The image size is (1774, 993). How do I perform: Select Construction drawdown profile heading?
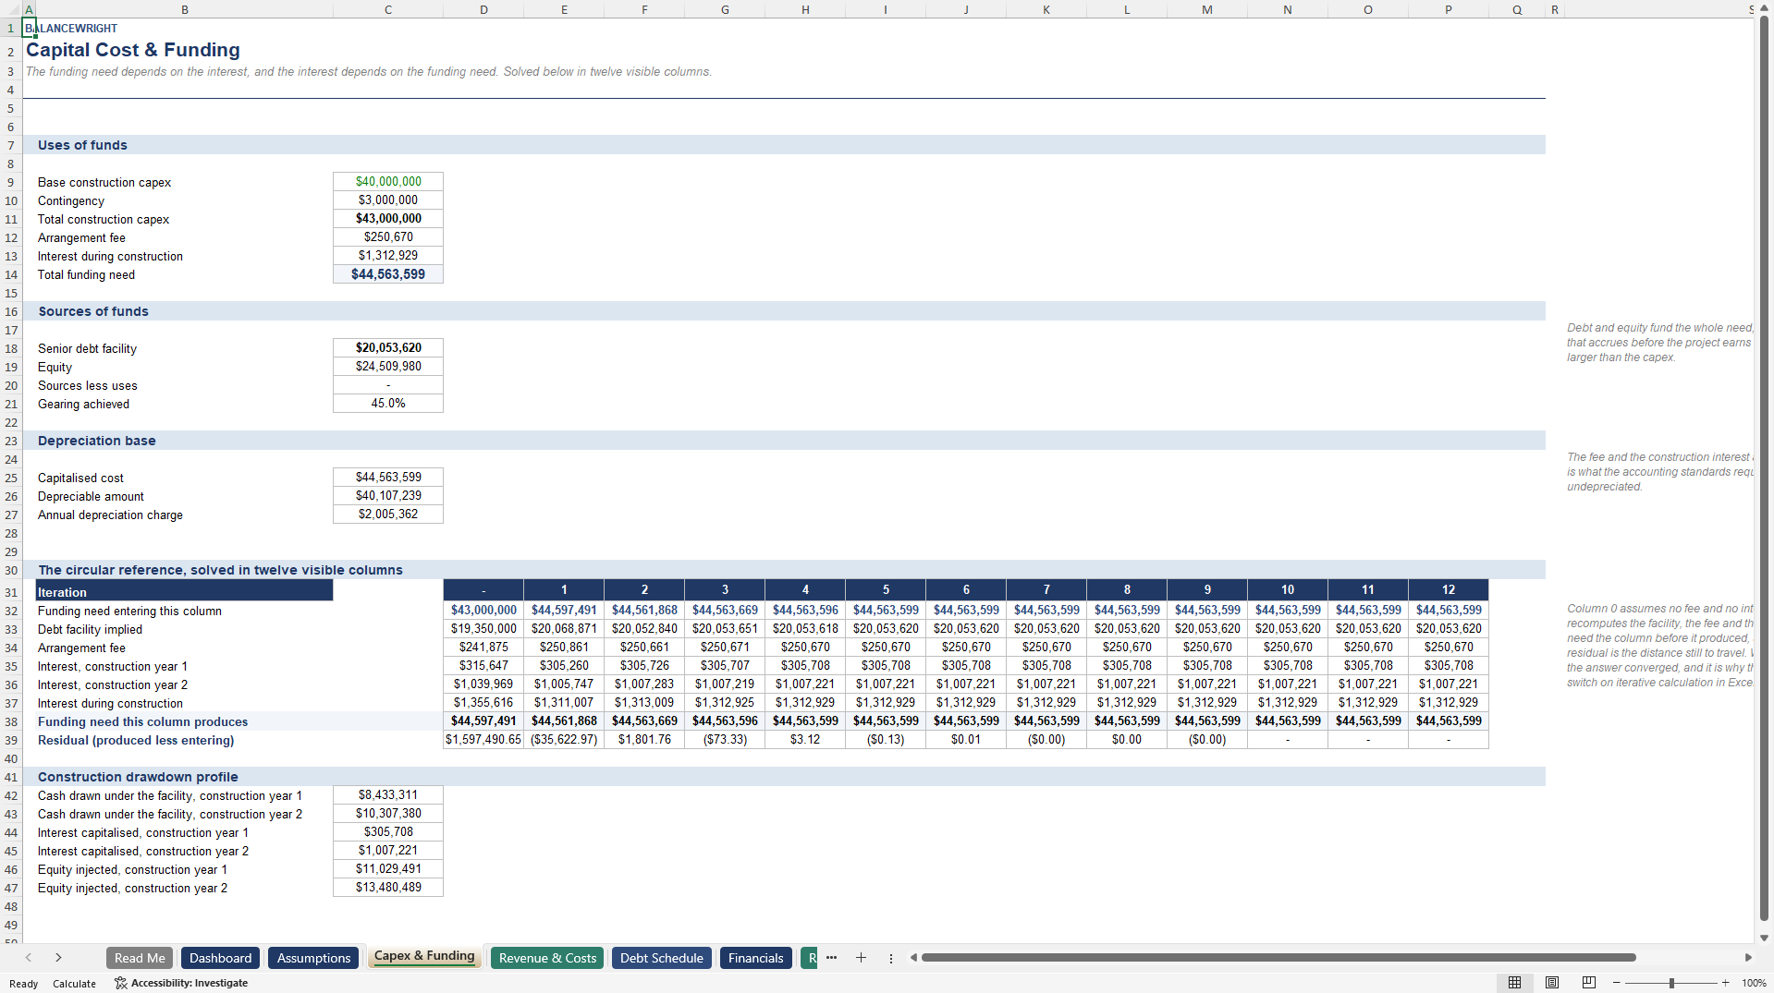(x=138, y=777)
